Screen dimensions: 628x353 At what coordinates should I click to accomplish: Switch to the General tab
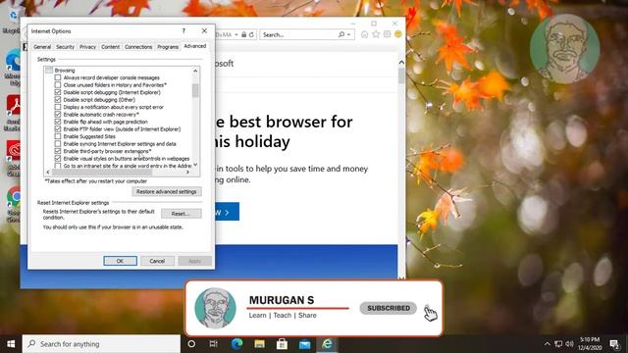[42, 47]
